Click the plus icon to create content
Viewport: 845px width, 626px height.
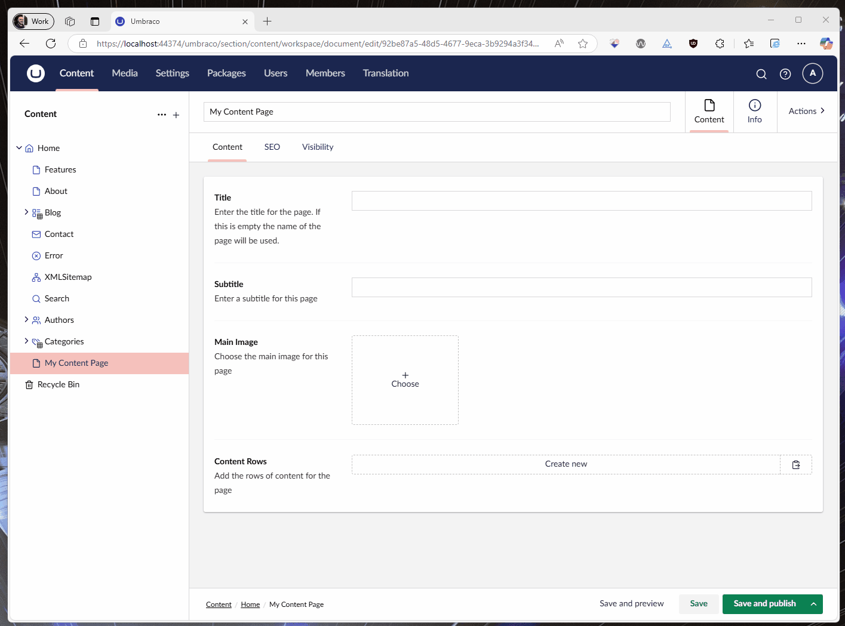pyautogui.click(x=176, y=115)
